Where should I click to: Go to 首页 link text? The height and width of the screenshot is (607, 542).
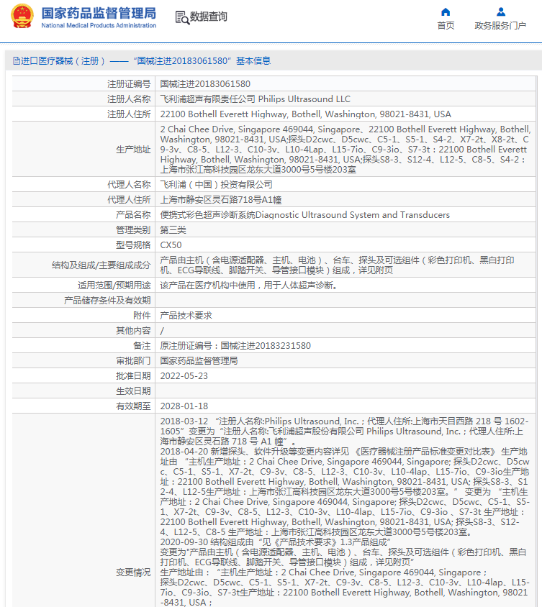tap(446, 26)
